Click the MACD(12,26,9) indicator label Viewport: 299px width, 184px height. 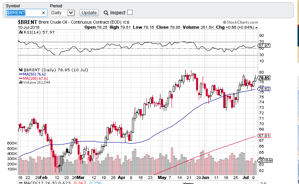click(40, 183)
